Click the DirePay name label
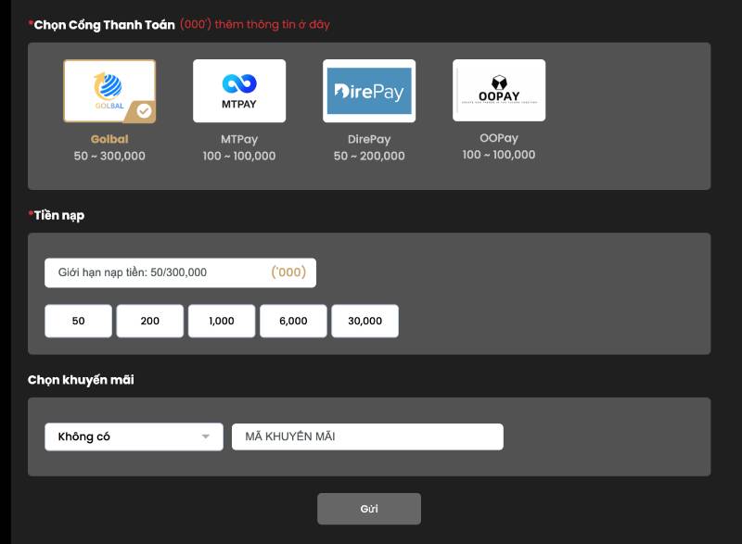 [x=369, y=139]
